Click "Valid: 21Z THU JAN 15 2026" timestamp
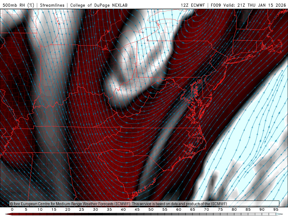 coord(255,5)
